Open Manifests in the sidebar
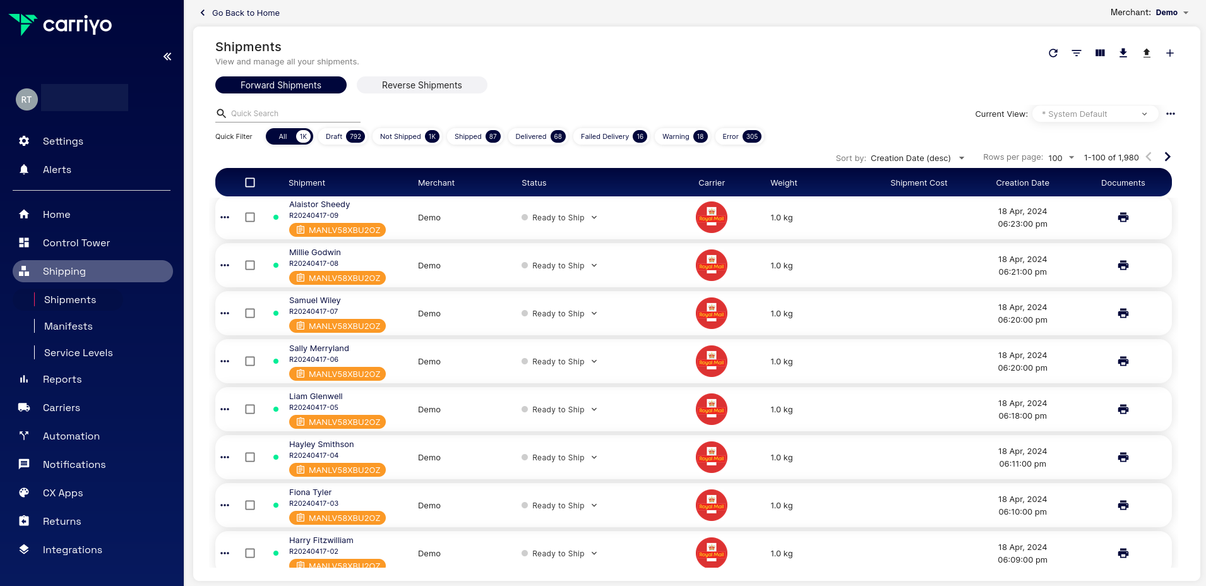The width and height of the screenshot is (1206, 586). click(x=68, y=326)
